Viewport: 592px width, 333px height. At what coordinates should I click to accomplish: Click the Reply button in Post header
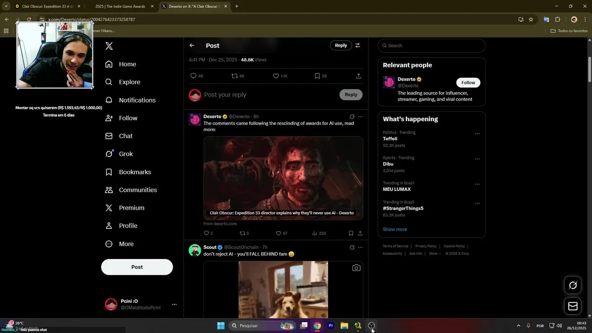tap(341, 45)
